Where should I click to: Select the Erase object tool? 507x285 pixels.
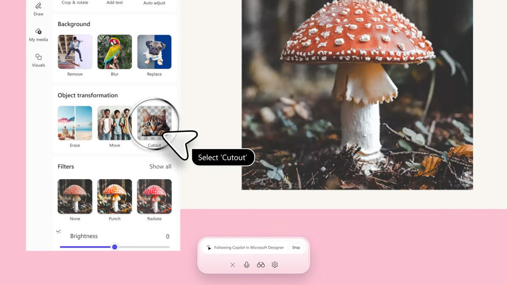pyautogui.click(x=75, y=123)
